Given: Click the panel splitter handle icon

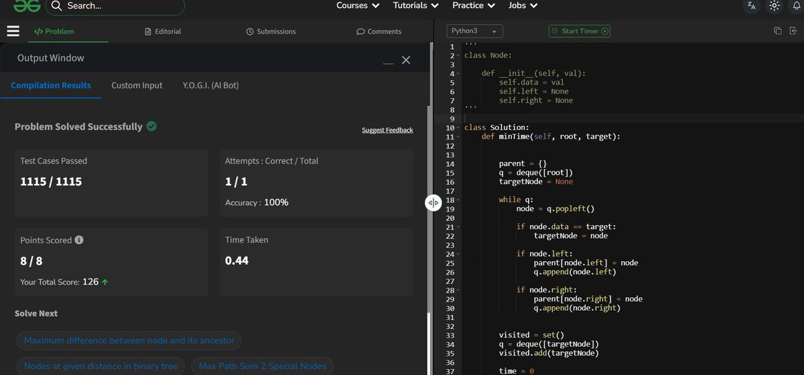Looking at the screenshot, I should point(433,203).
